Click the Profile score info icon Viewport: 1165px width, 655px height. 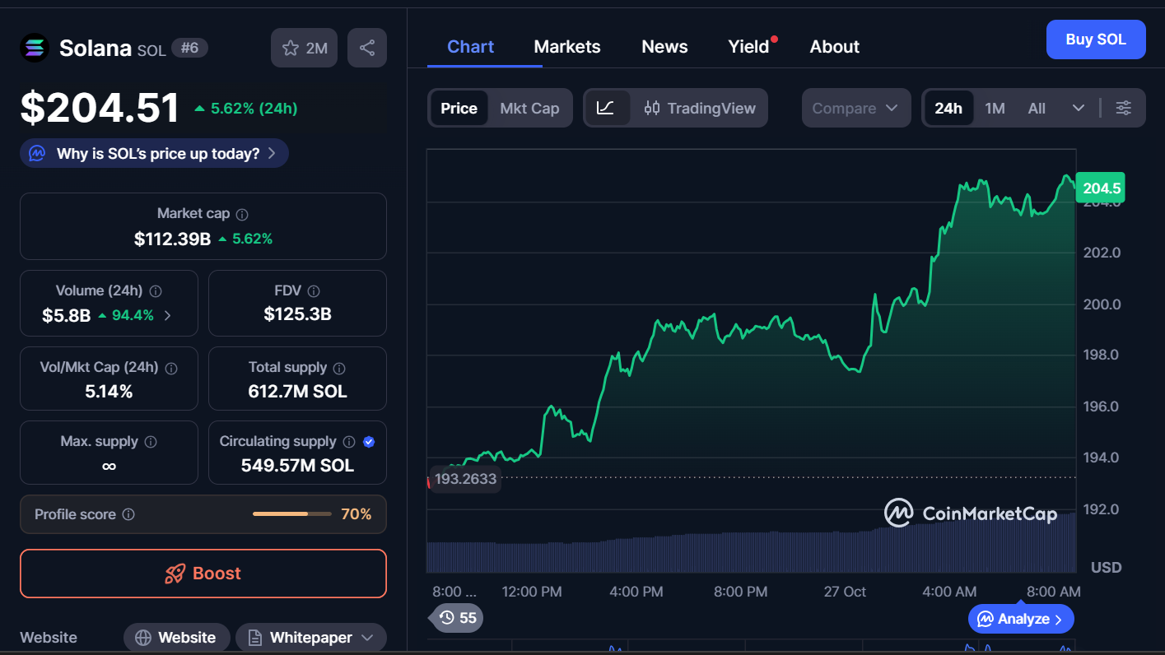[x=128, y=514]
